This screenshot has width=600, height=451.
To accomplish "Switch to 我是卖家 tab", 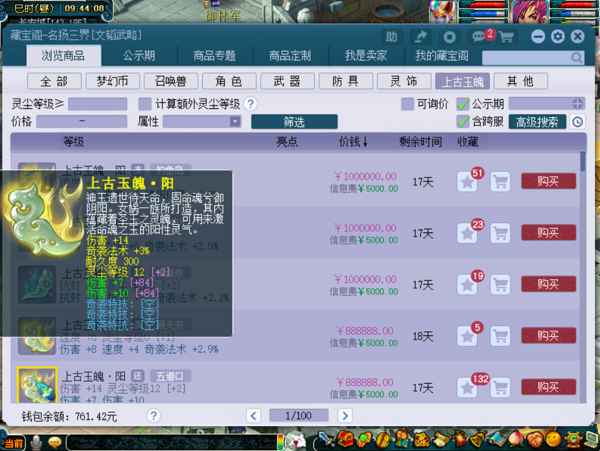I will tap(366, 56).
